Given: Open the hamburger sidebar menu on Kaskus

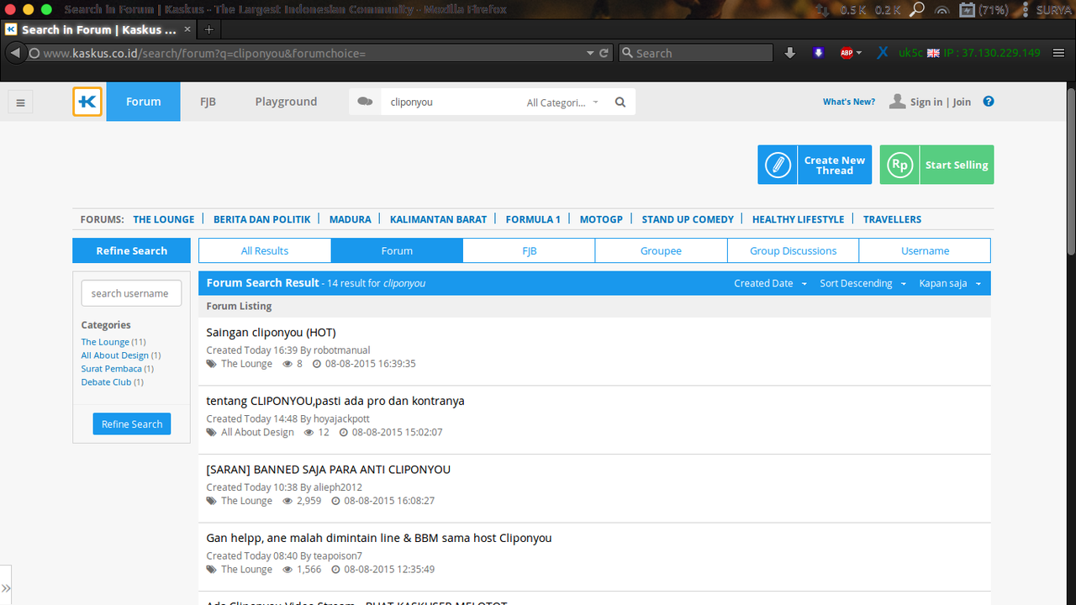Looking at the screenshot, I should pyautogui.click(x=20, y=103).
